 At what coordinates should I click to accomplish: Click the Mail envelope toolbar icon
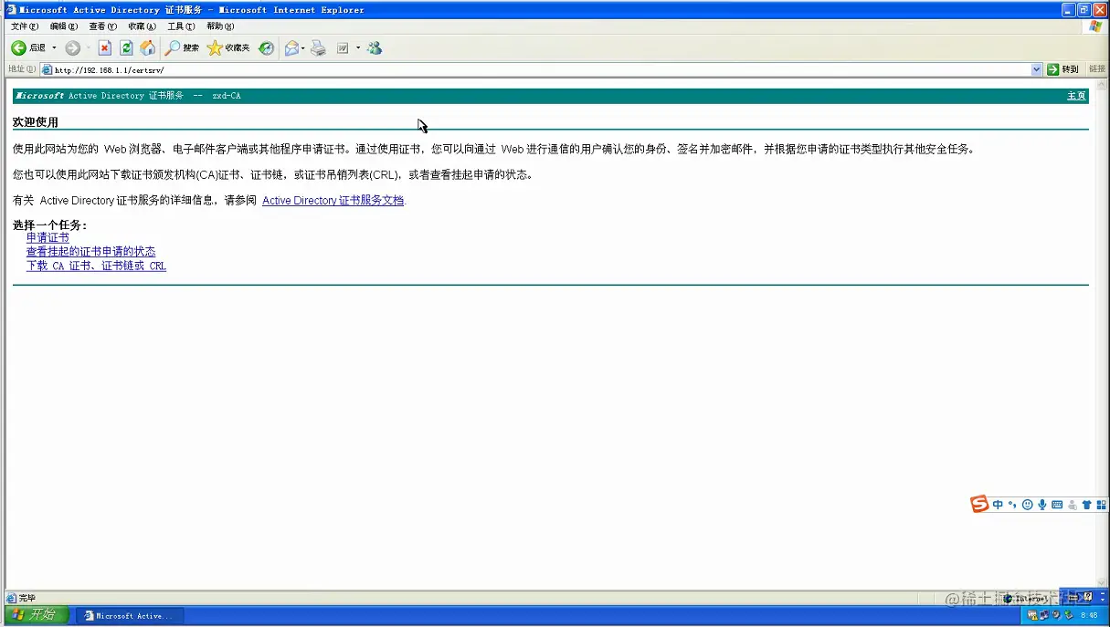pyautogui.click(x=291, y=47)
